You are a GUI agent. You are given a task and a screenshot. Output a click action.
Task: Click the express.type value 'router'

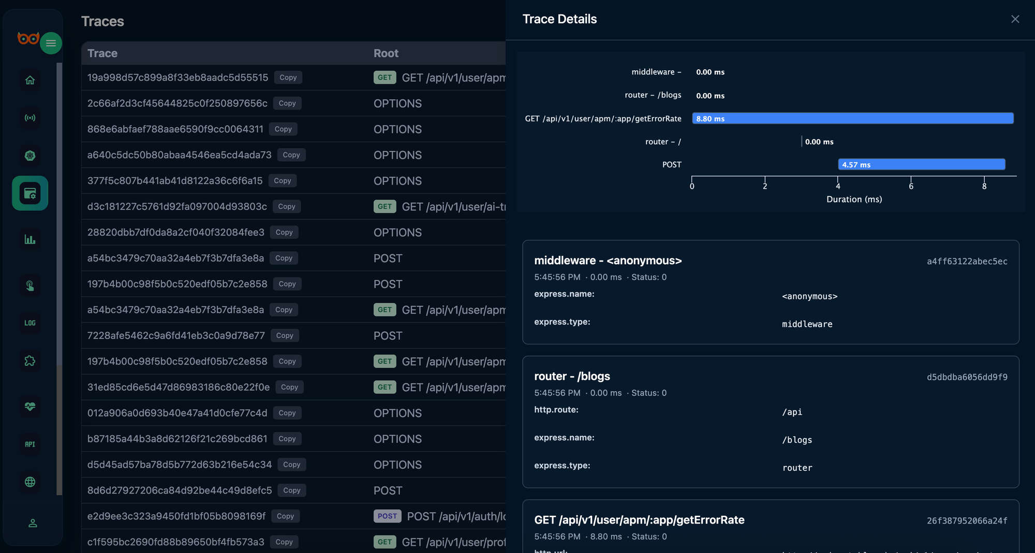[797, 468]
